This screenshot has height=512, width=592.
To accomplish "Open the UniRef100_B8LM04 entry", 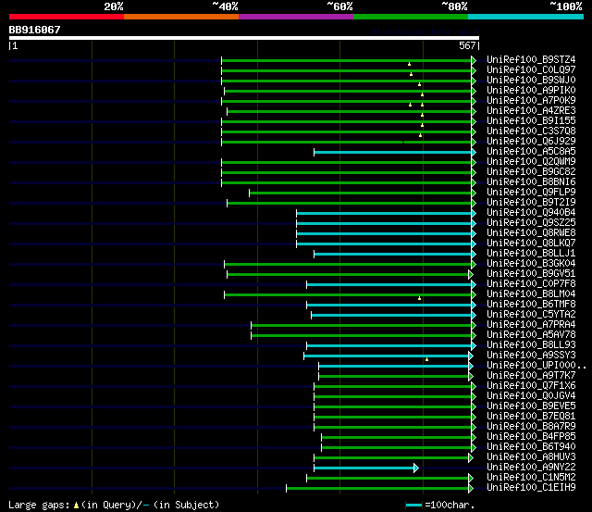I will [531, 294].
